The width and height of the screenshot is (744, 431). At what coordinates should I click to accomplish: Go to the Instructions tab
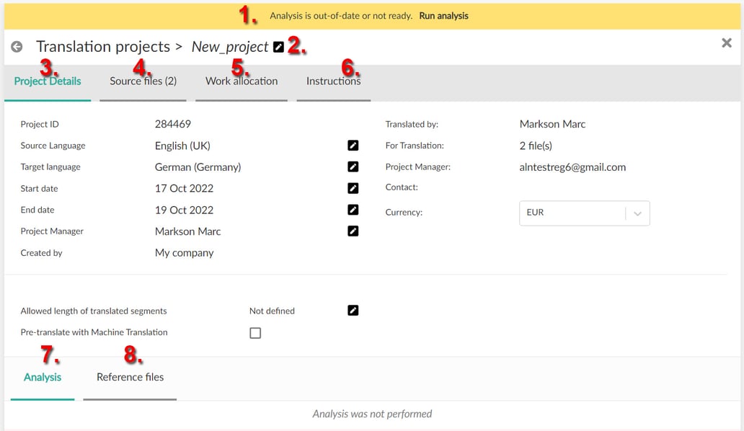click(334, 81)
